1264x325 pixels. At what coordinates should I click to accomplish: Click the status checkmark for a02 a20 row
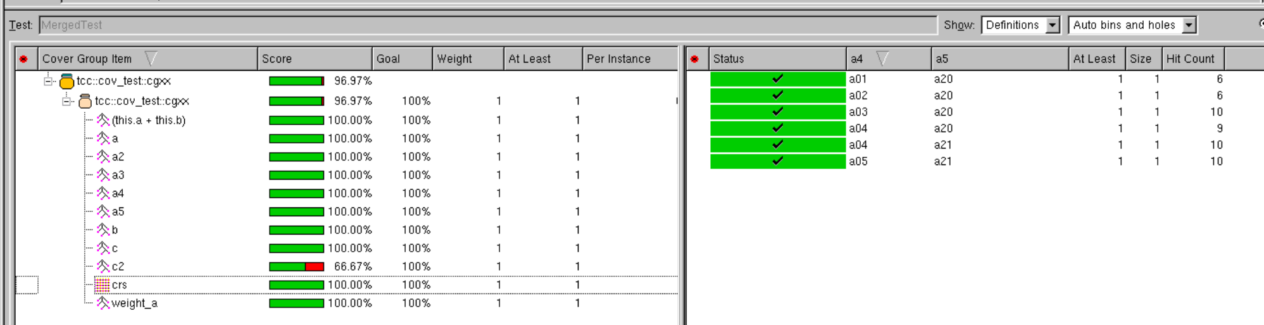pos(778,95)
